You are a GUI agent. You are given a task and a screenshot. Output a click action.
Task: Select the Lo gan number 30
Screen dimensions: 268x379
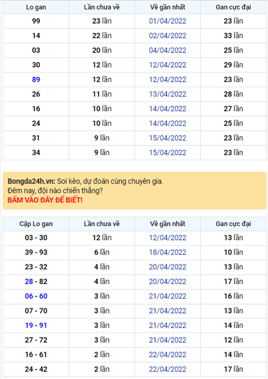click(x=36, y=65)
